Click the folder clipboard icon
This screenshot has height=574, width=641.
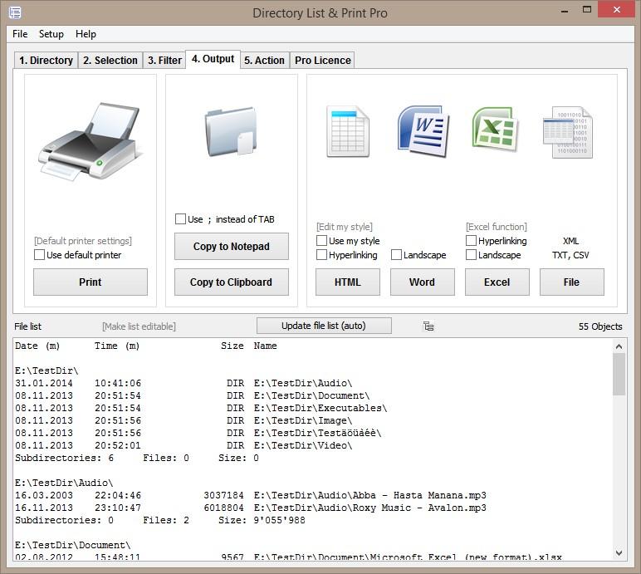[231, 131]
